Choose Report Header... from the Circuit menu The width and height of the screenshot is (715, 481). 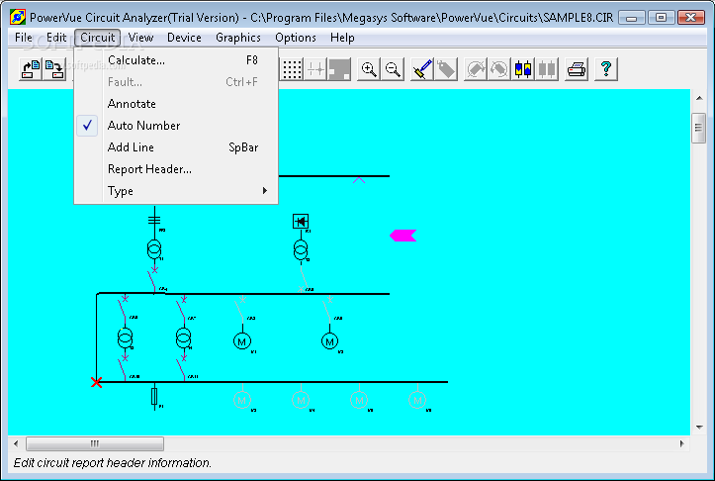[x=176, y=169]
